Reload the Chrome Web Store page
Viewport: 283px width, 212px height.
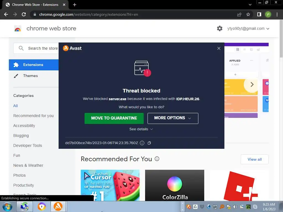tap(24, 14)
